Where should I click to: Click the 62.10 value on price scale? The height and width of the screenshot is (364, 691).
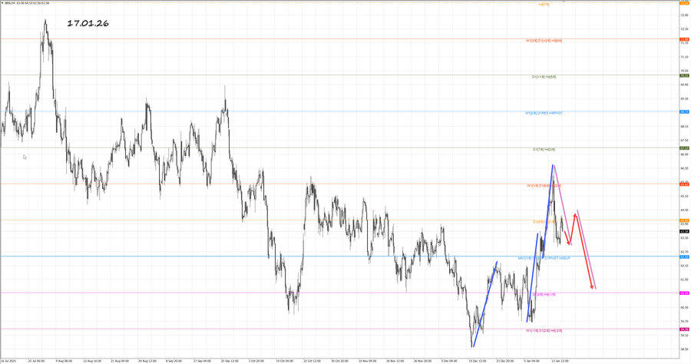[684, 266]
